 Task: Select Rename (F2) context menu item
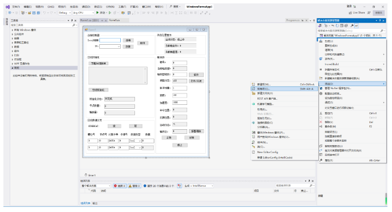click(x=352, y=126)
